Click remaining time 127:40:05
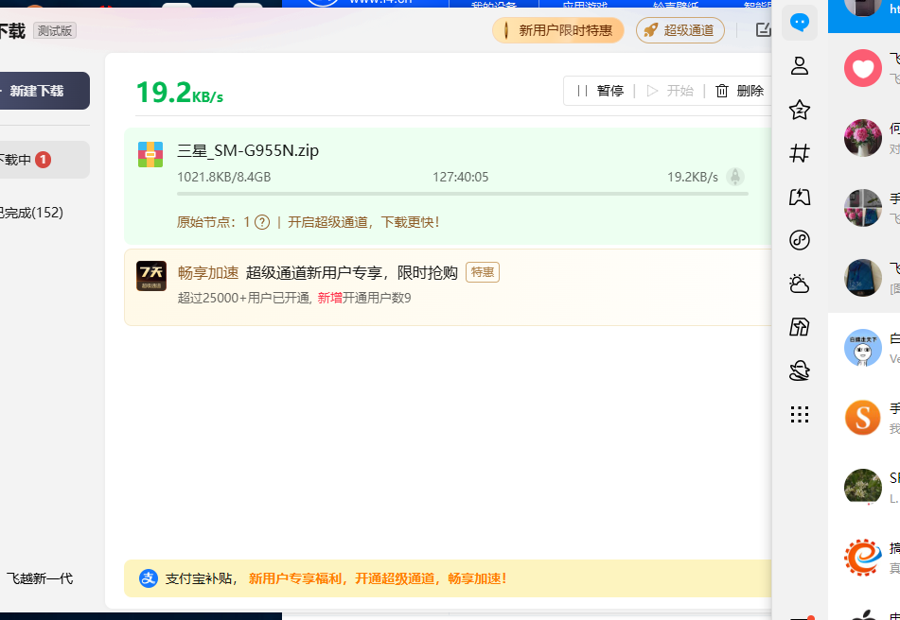The height and width of the screenshot is (620, 900). 460,177
